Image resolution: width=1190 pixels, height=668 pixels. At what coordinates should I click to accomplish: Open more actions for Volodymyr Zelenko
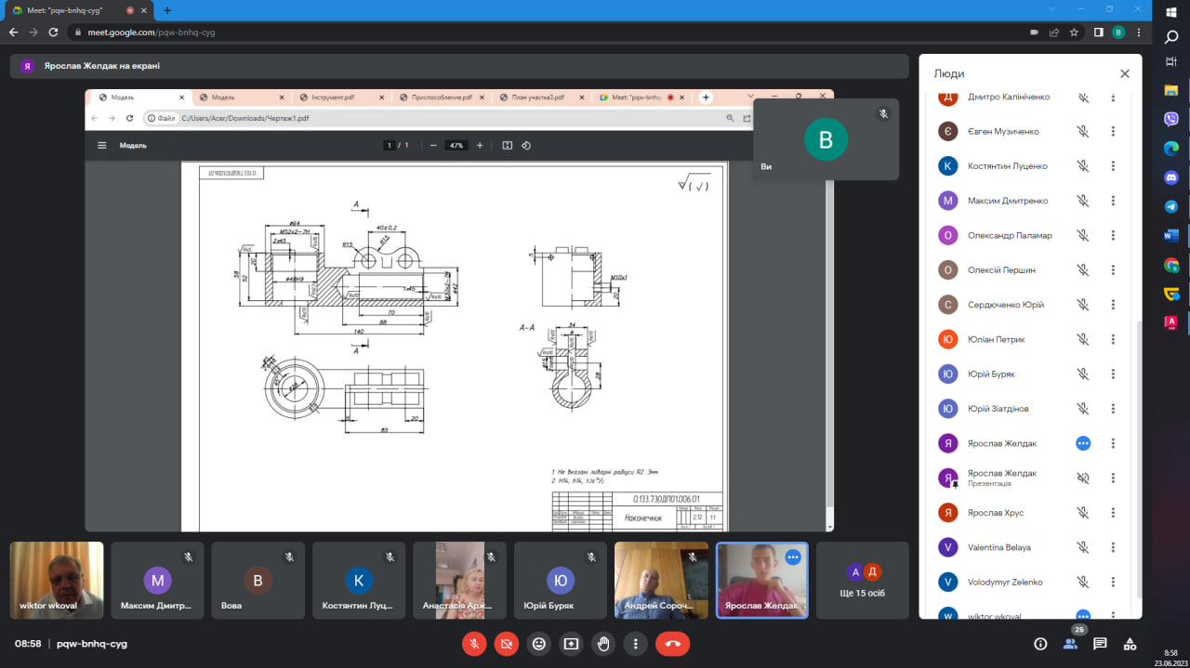1113,583
